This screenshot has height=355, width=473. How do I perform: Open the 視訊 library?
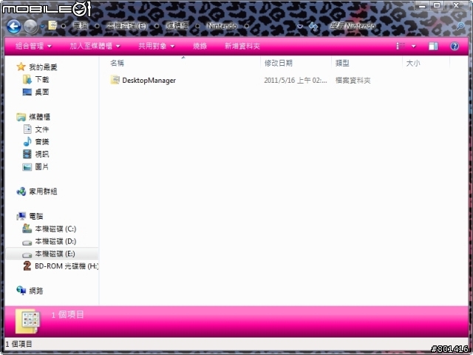coord(41,155)
